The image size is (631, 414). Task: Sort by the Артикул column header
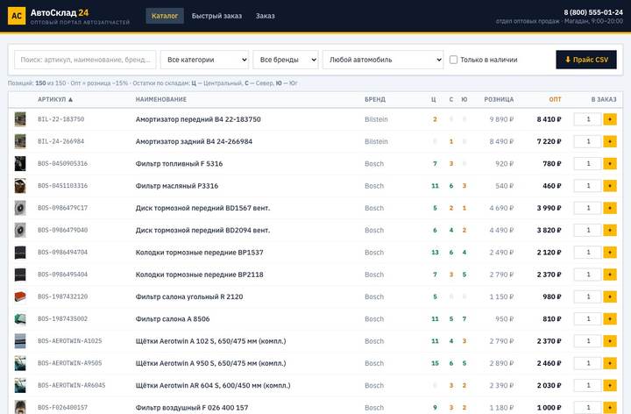55,99
